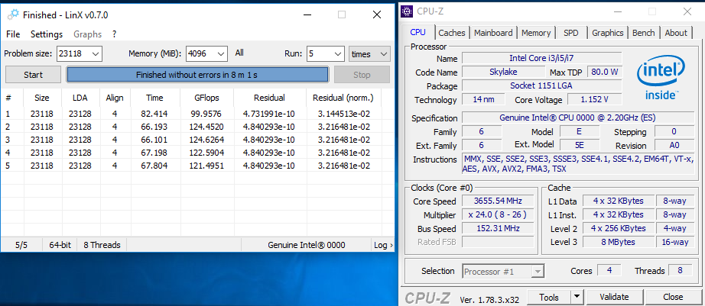Click the Socket 1151 LGA package field

pyautogui.click(x=542, y=85)
